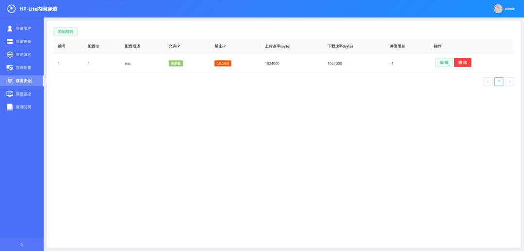The width and height of the screenshot is (524, 251).
Task: Delete the nas rule with 删除
Action: (462, 63)
